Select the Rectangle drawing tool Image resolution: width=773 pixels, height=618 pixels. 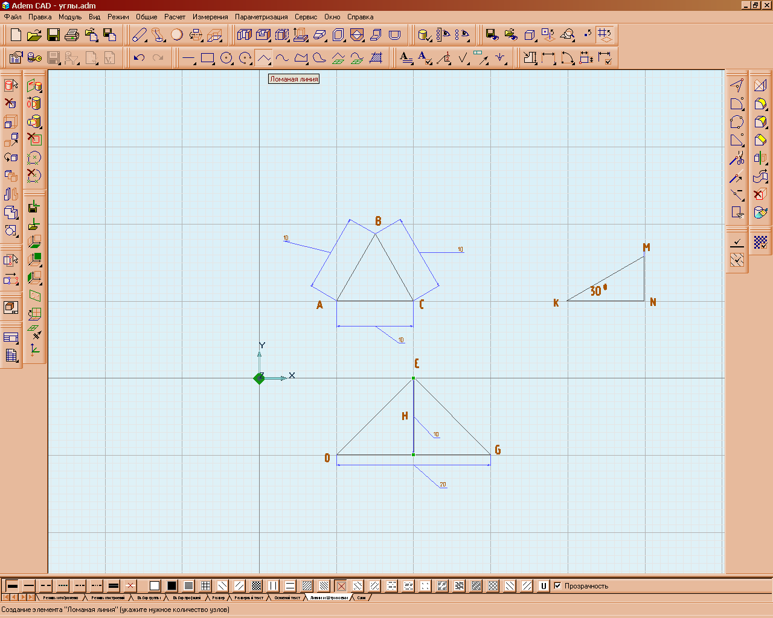pos(208,58)
